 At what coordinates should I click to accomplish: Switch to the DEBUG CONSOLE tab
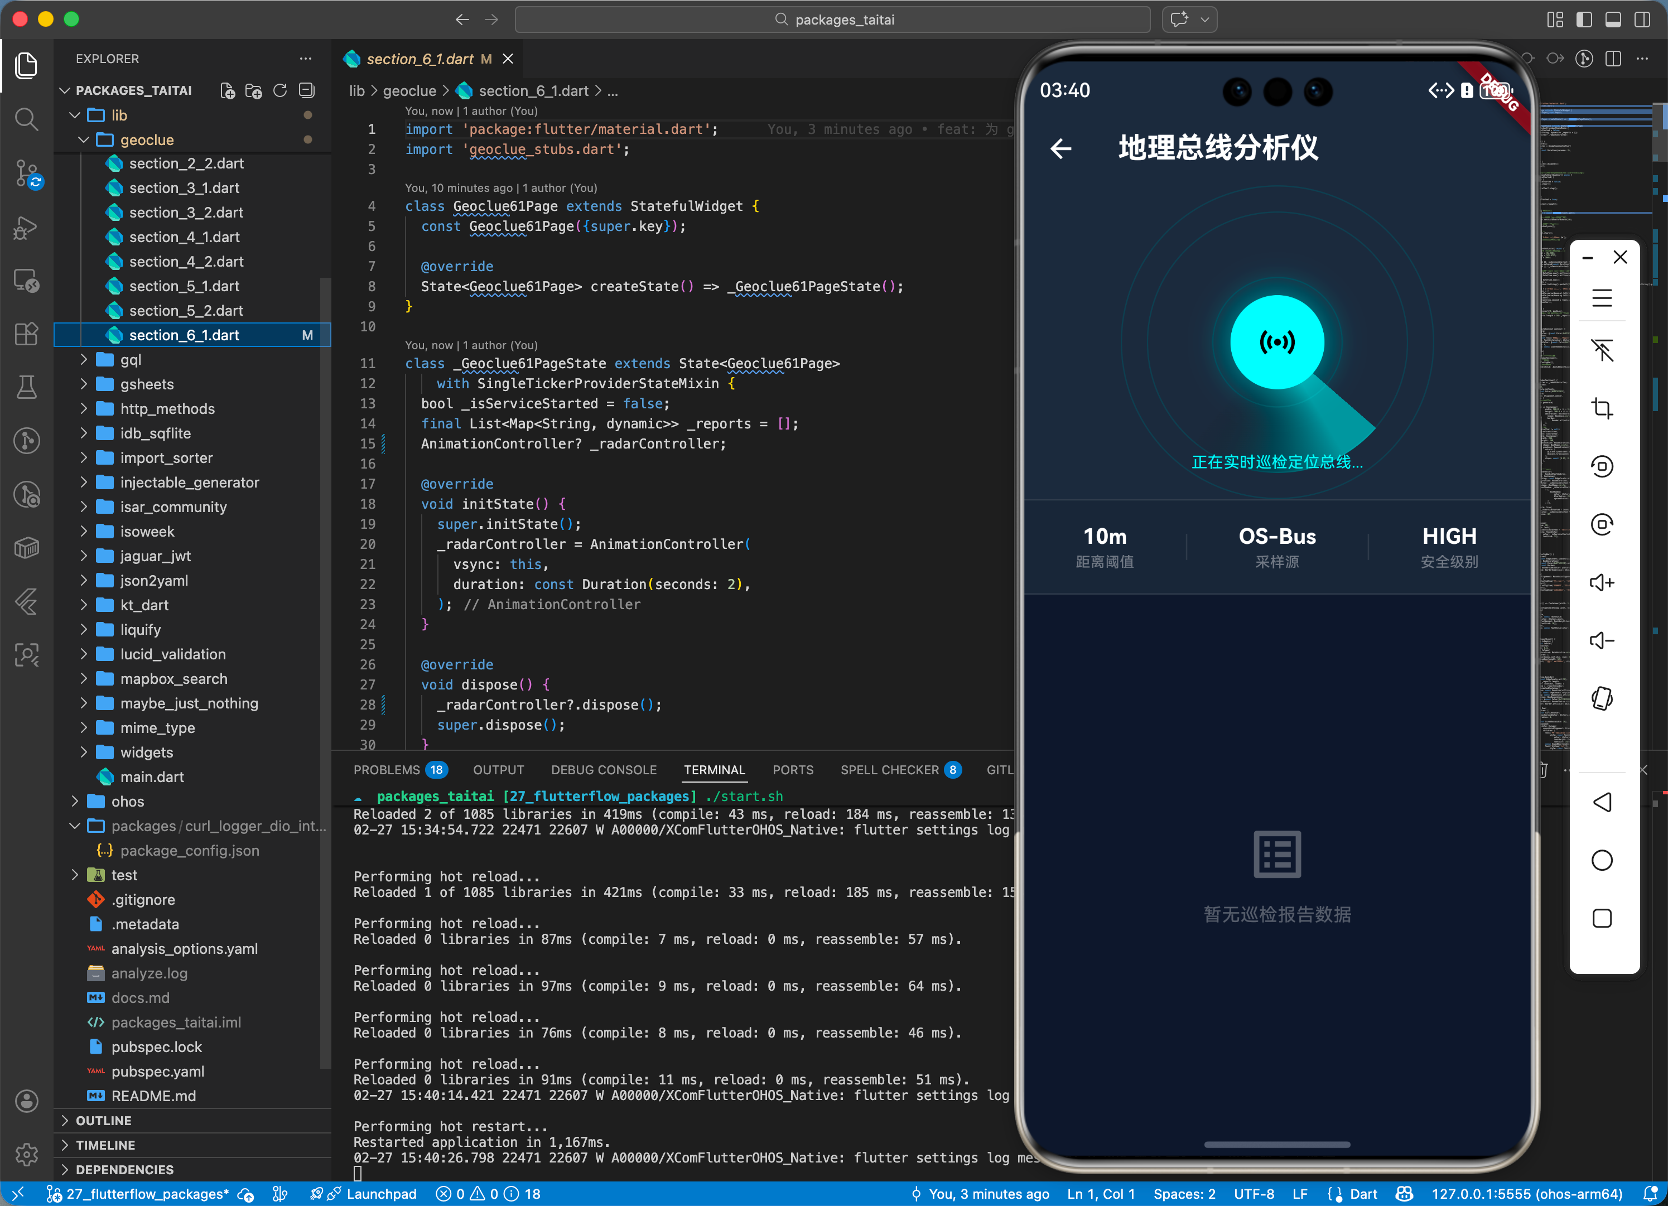(604, 769)
